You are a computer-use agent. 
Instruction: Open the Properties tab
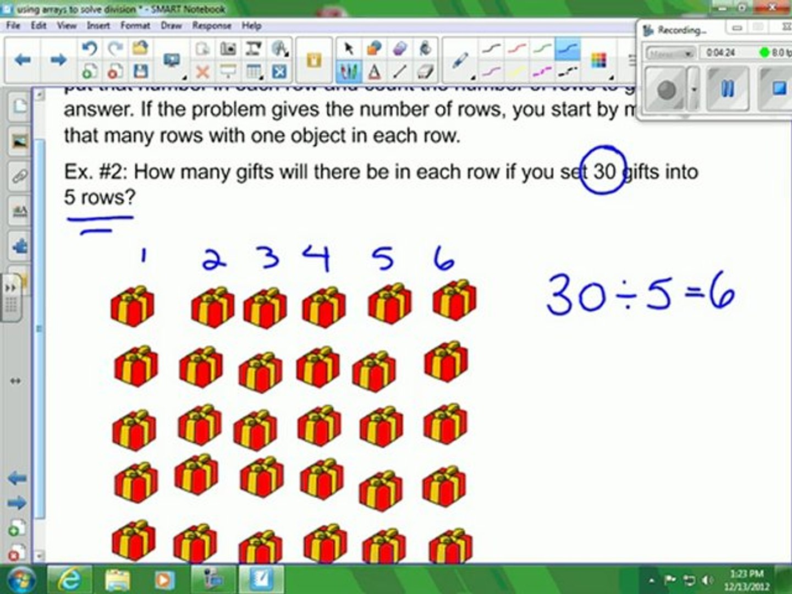pyautogui.click(x=19, y=212)
